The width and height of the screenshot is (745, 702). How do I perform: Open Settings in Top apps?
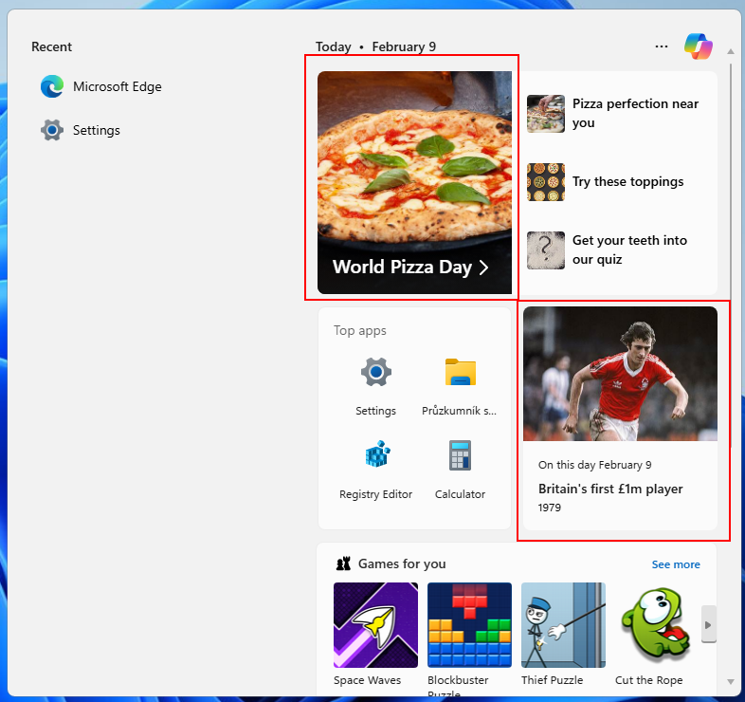375,382
